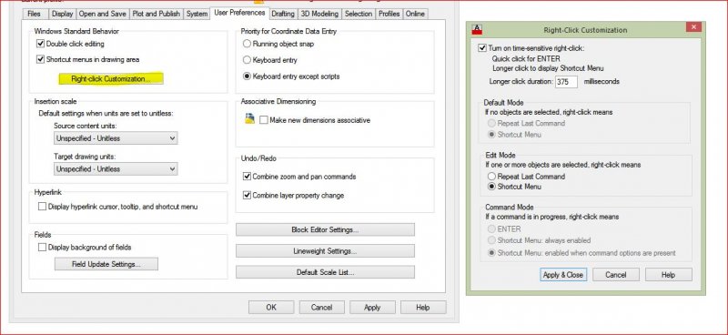Click Right-click Customization button
The width and height of the screenshot is (728, 335).
[111, 79]
